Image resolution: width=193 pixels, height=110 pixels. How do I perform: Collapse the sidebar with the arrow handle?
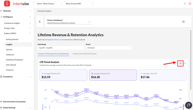coord(34,2)
